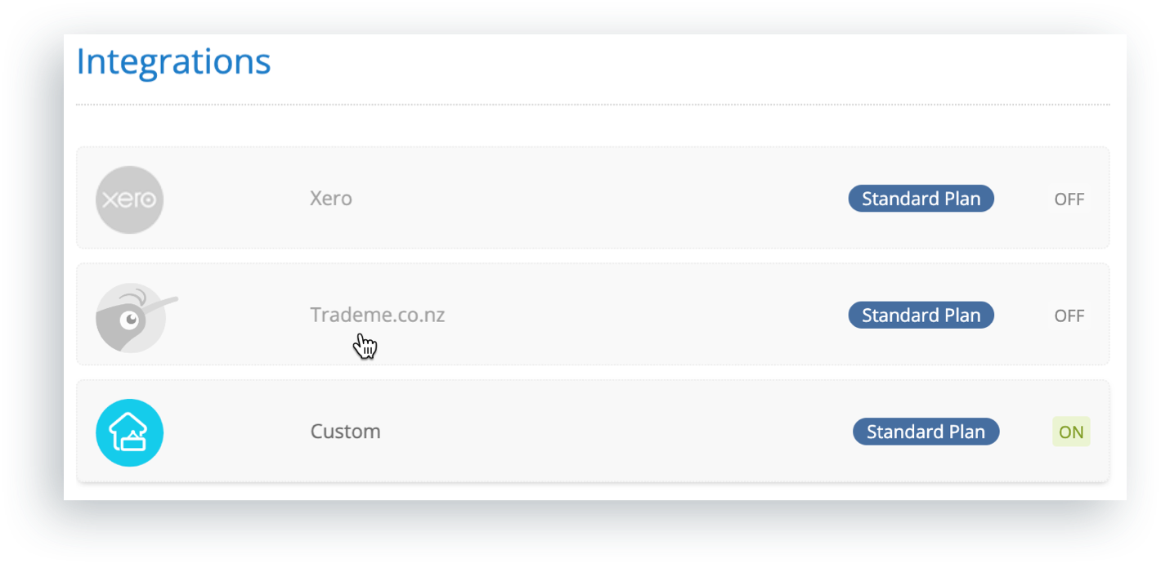Turn on the Xero integration OFF toggle
This screenshot has height=564, width=1161.
click(x=1069, y=199)
